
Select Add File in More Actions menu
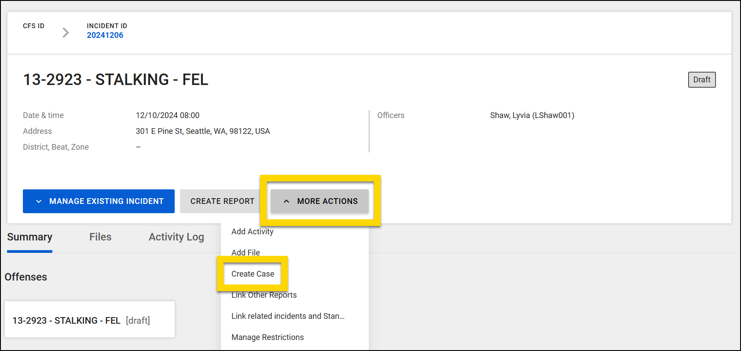pyautogui.click(x=246, y=253)
